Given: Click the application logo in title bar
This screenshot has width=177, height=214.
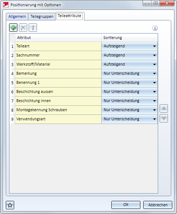Looking at the screenshot, I should click(x=6, y=5).
